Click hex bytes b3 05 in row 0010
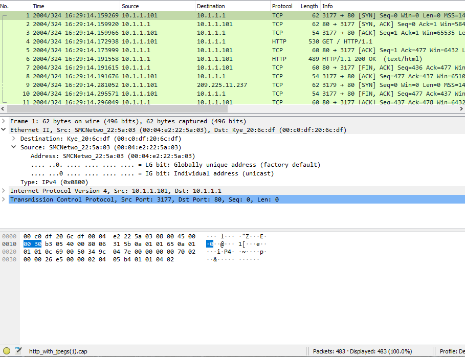The height and width of the screenshot is (357, 465). pos(54,244)
